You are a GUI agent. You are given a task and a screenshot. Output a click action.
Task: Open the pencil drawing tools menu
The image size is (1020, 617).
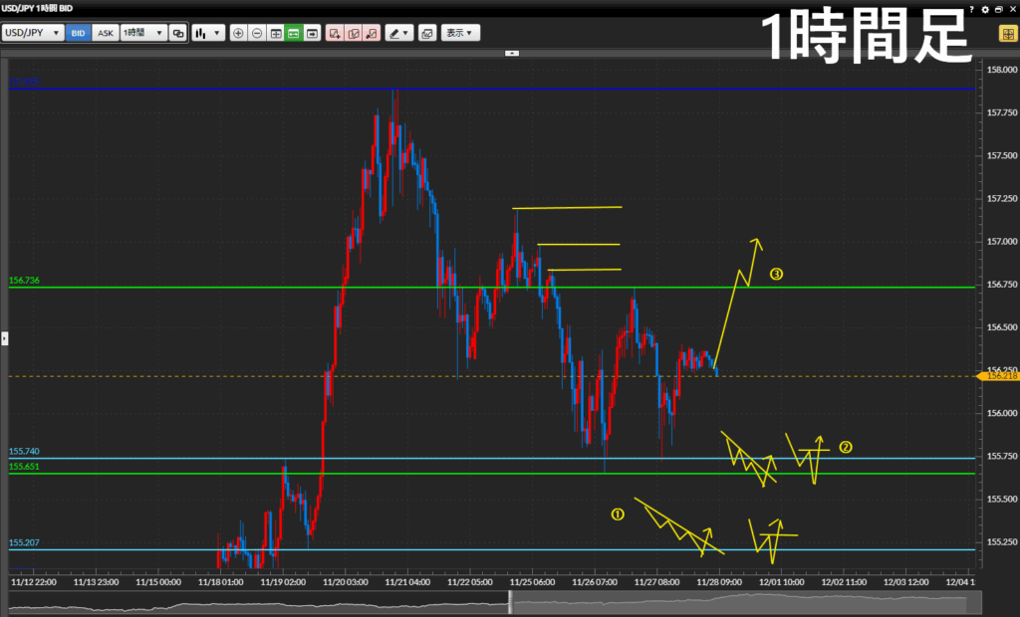(x=399, y=33)
